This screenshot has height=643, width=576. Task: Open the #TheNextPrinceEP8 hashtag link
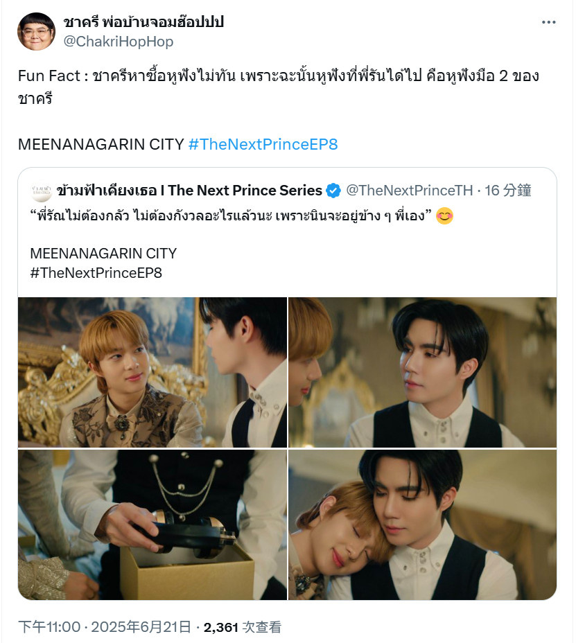coord(263,144)
